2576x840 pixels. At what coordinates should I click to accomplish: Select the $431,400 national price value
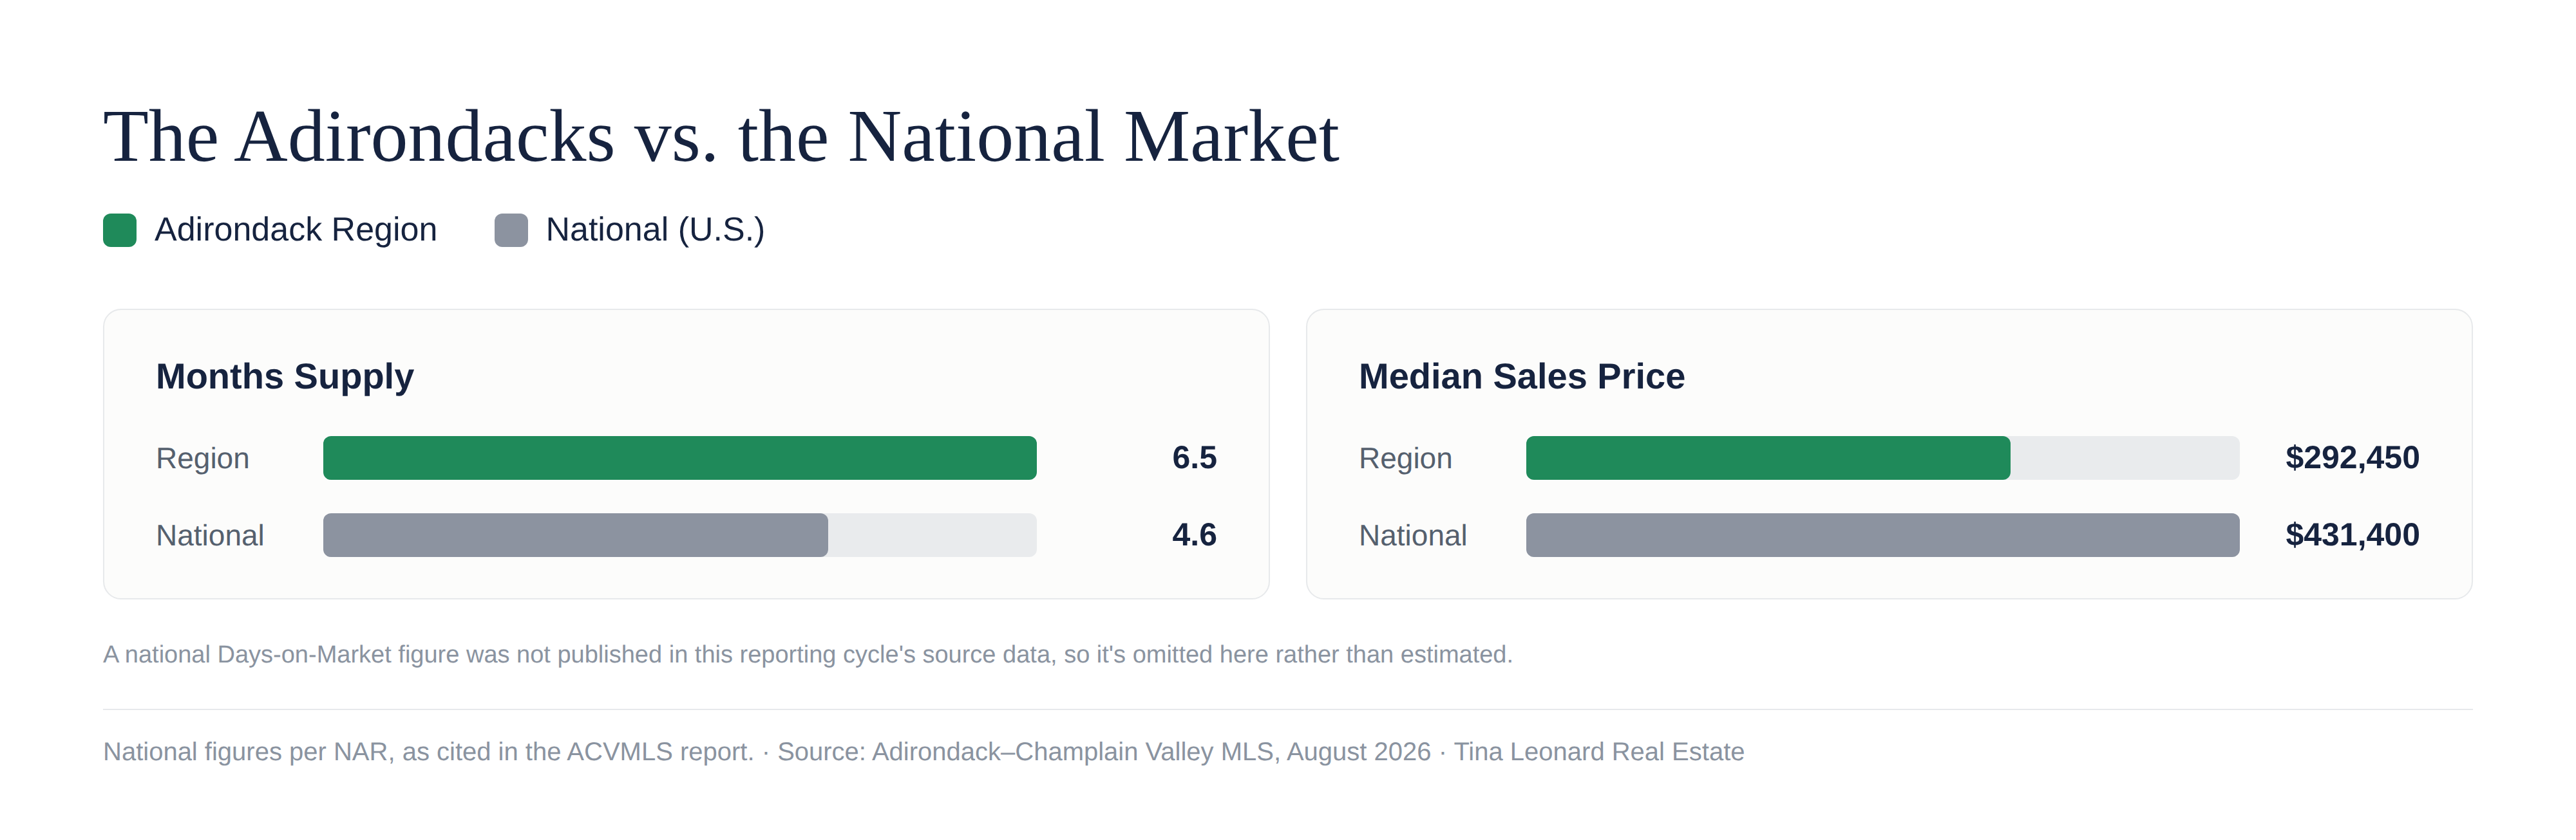(x=2352, y=535)
